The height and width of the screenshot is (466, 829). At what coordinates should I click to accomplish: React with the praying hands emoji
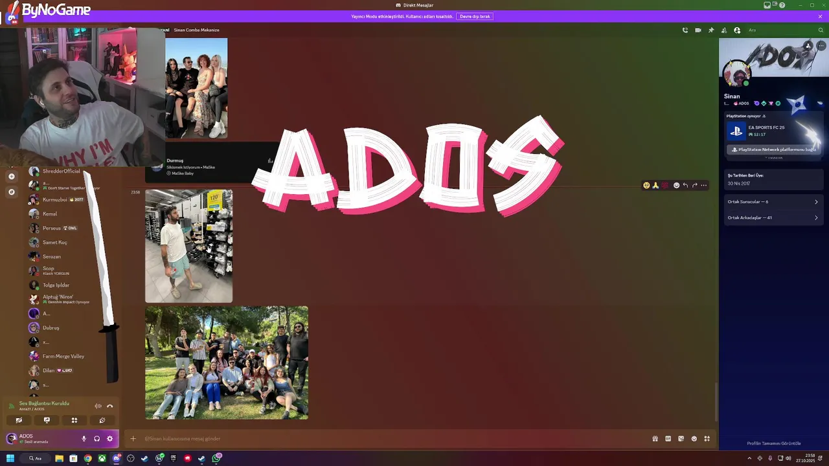(x=655, y=185)
